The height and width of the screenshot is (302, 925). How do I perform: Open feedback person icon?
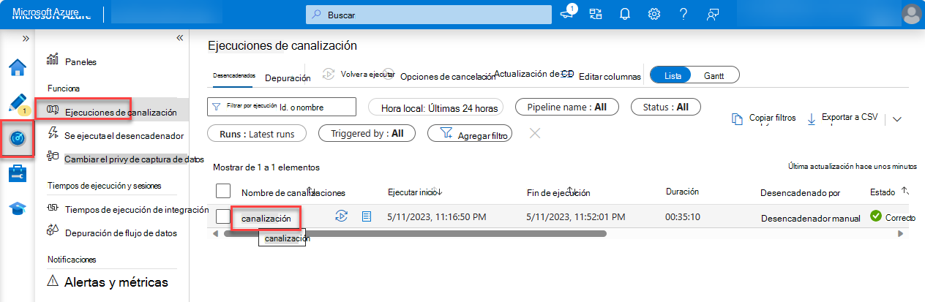pos(713,14)
